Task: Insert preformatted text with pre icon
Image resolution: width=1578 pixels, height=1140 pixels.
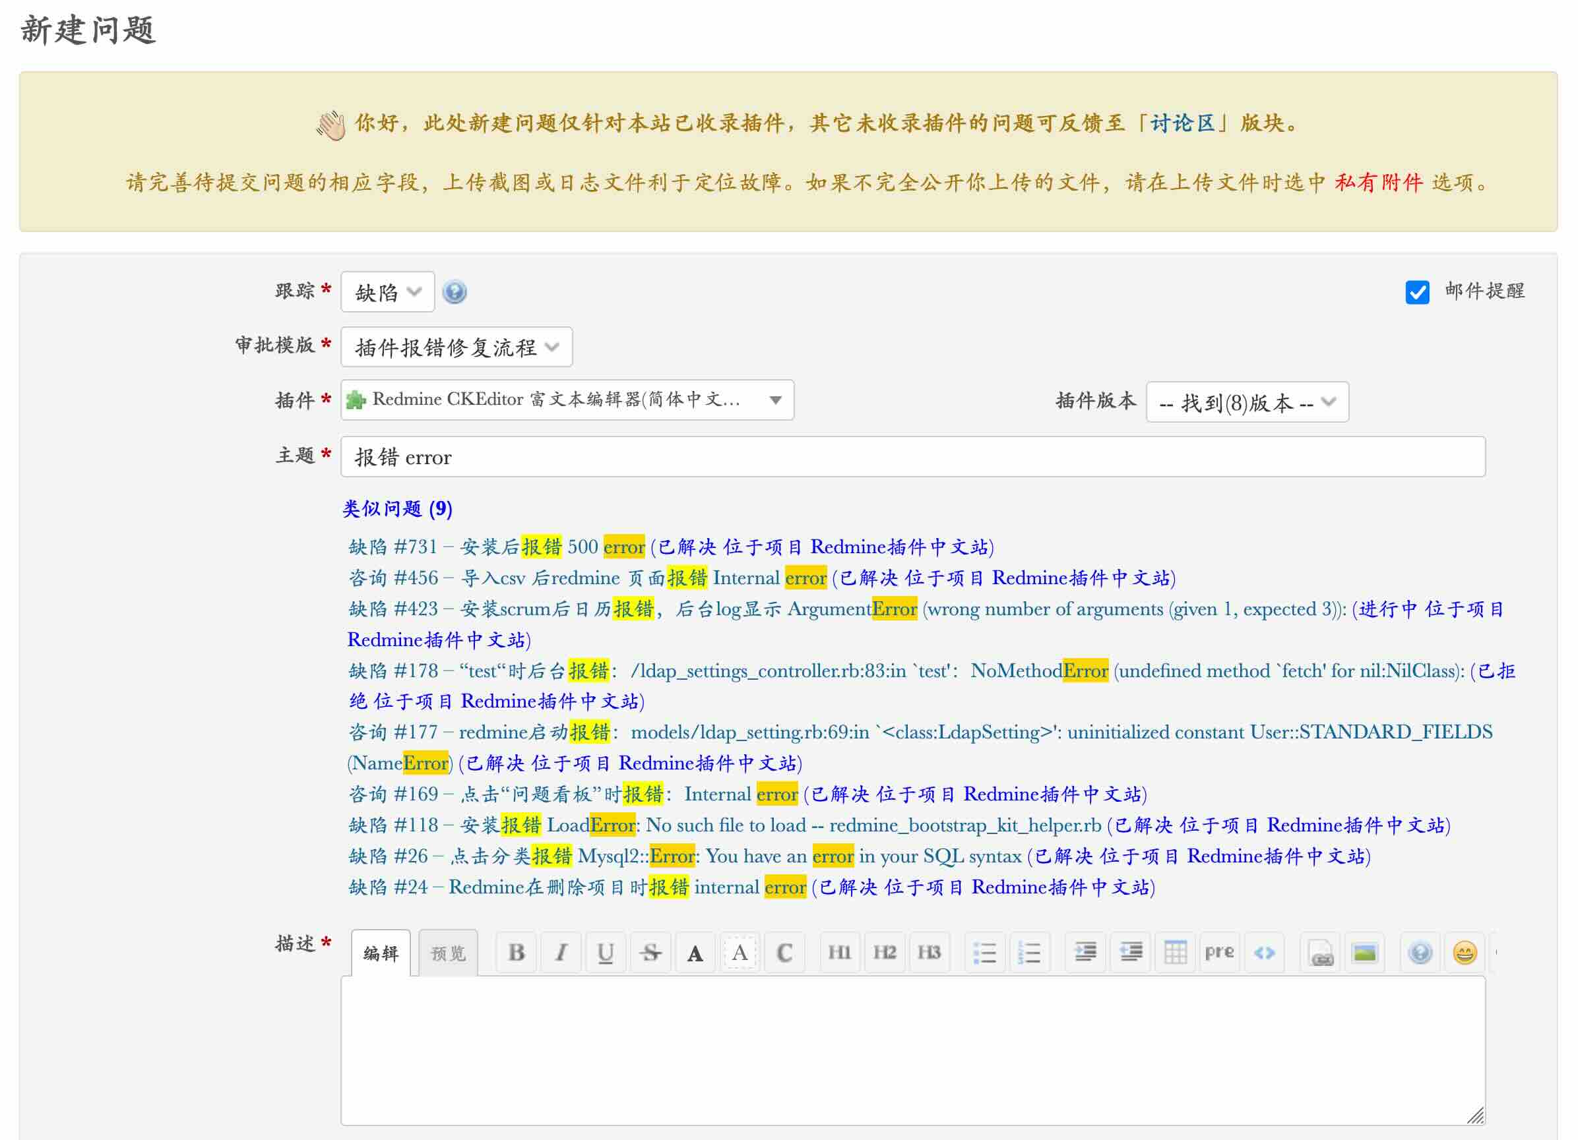Action: click(x=1220, y=952)
